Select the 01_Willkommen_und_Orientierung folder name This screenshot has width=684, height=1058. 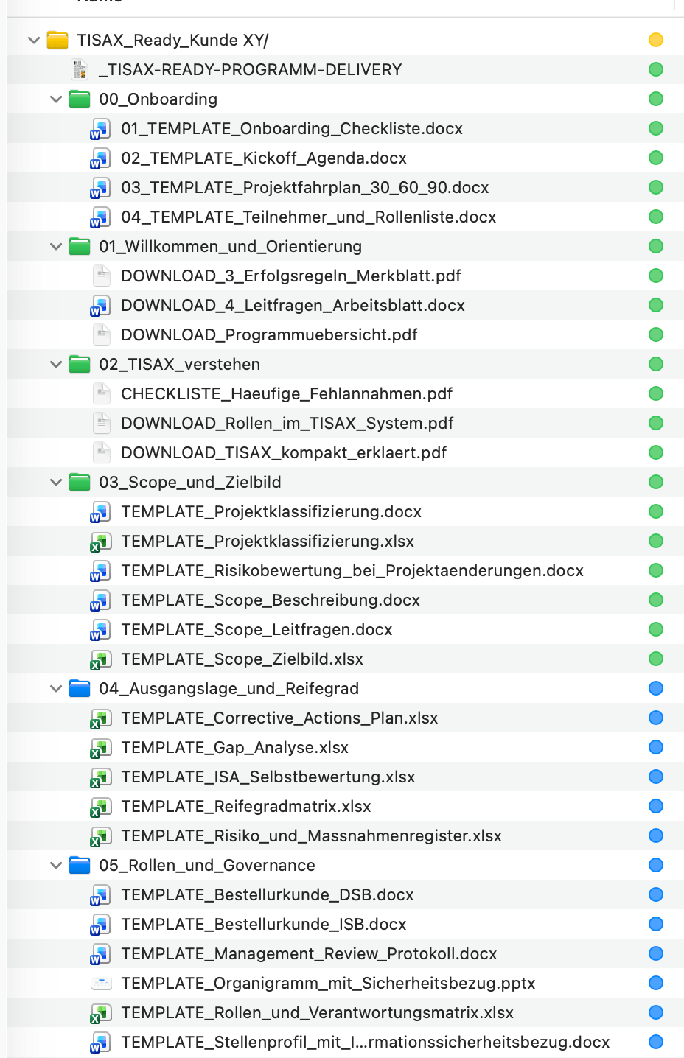pos(230,246)
